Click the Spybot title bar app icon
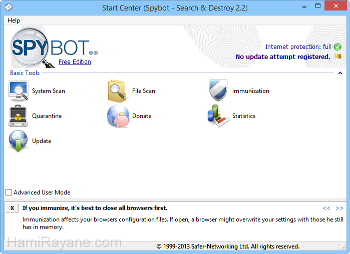 pyautogui.click(x=9, y=7)
